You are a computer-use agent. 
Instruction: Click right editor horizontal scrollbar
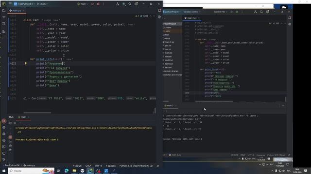(214, 101)
